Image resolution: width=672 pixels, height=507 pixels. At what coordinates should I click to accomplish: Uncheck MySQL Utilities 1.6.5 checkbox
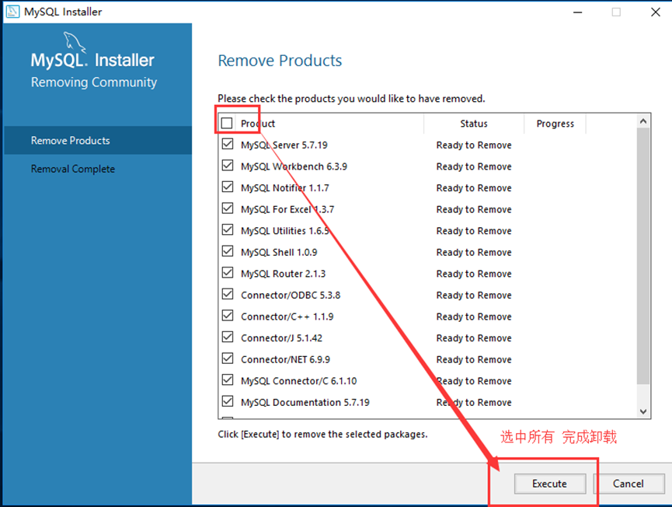(228, 230)
